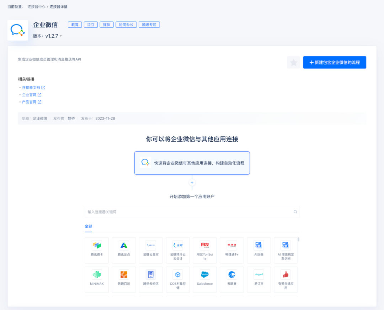Click the star favorite icon

tap(294, 63)
